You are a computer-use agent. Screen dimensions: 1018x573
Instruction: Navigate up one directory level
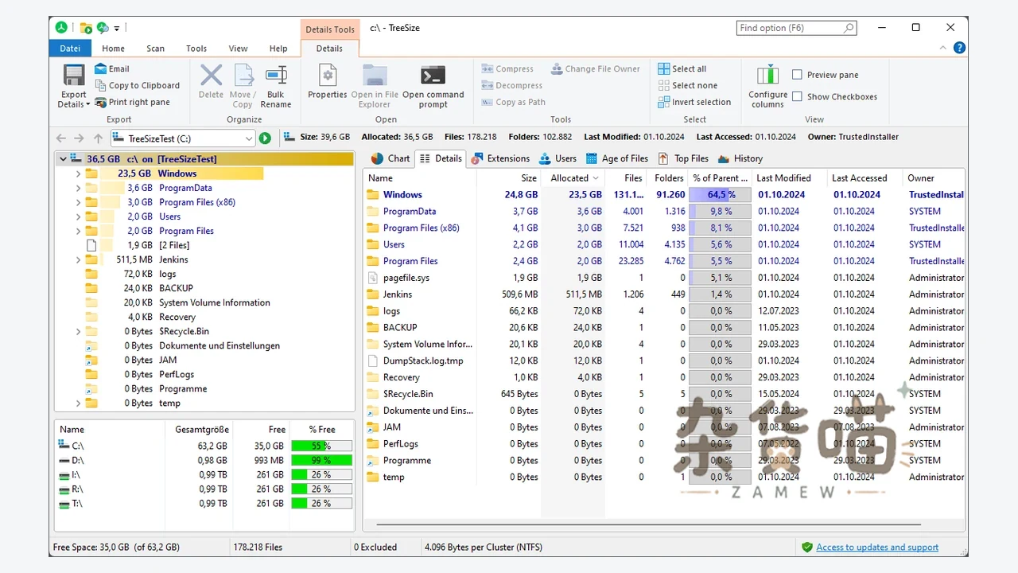pos(99,138)
